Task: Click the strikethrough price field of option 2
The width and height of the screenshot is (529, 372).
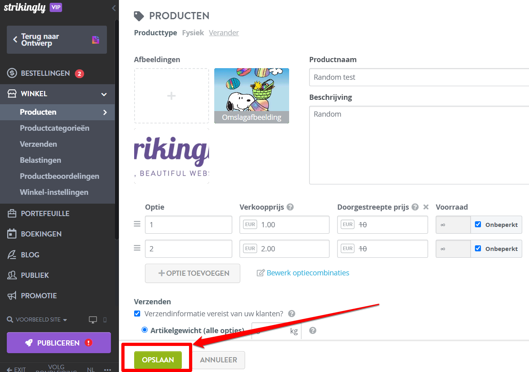Action: point(382,249)
